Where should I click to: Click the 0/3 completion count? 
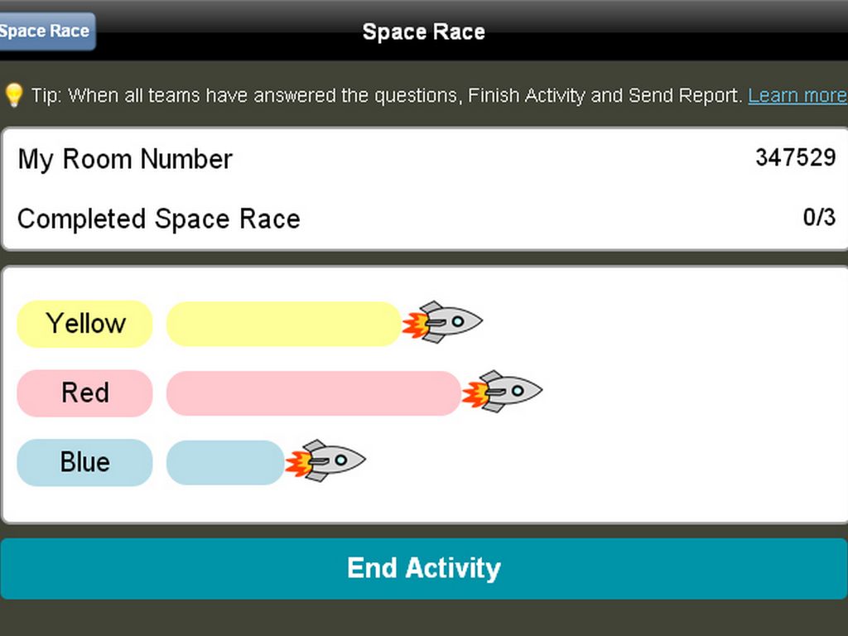click(819, 218)
